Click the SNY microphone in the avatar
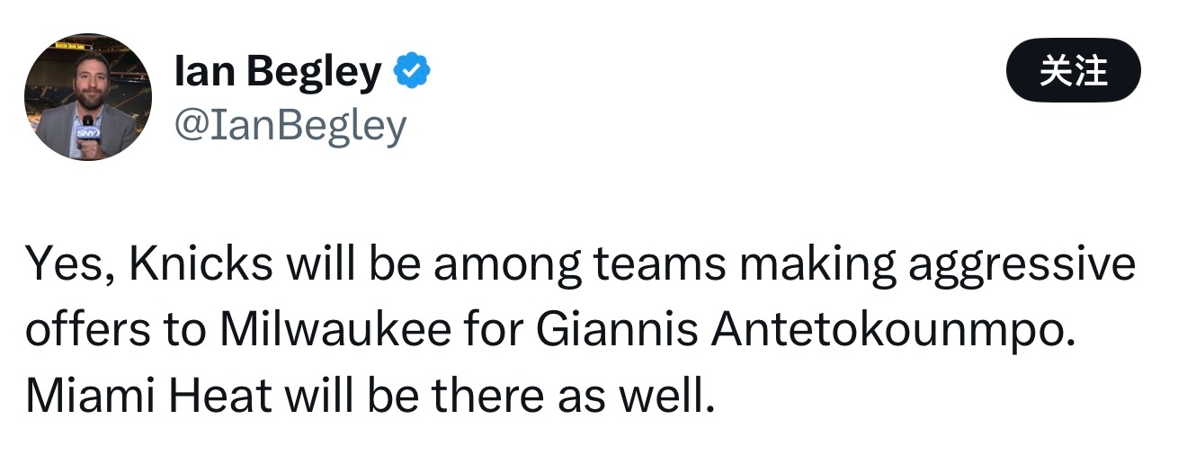Viewport: 1187px width, 464px height. [88, 131]
